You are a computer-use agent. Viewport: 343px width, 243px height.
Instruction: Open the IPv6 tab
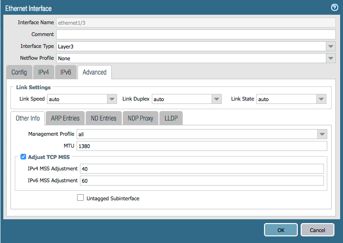[x=66, y=72]
